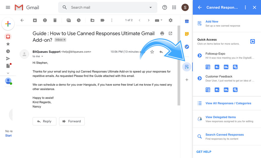Open search options dropdown arrow
261x158 pixels.
pyautogui.click(x=151, y=7)
